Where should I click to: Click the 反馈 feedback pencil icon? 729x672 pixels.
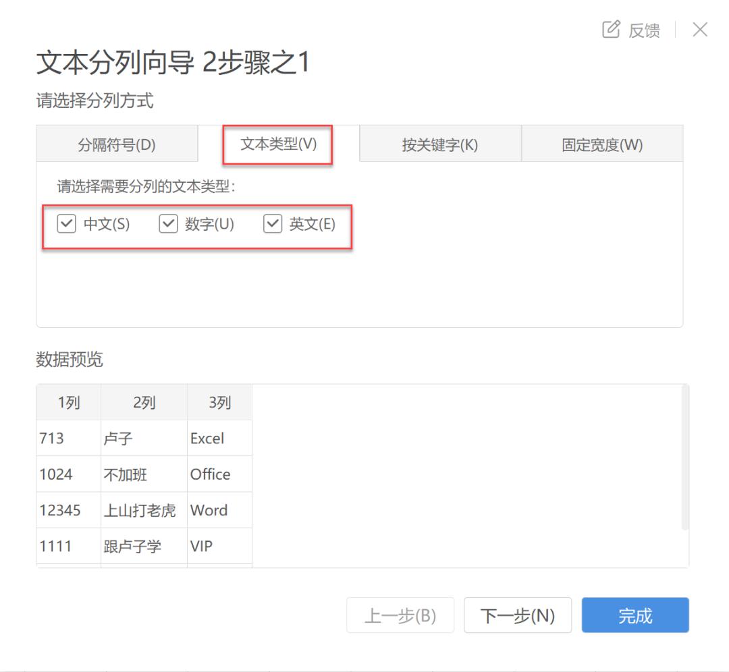[x=612, y=29]
